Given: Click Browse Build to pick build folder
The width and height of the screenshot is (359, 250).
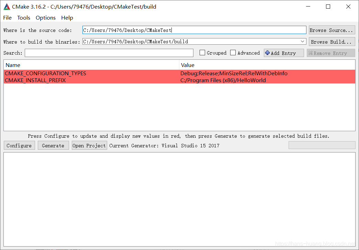Looking at the screenshot, I should pyautogui.click(x=331, y=41).
